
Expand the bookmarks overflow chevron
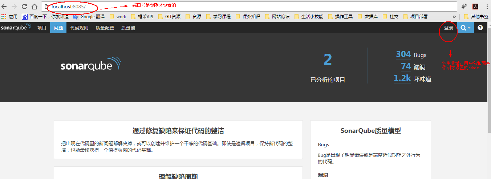click(454, 17)
